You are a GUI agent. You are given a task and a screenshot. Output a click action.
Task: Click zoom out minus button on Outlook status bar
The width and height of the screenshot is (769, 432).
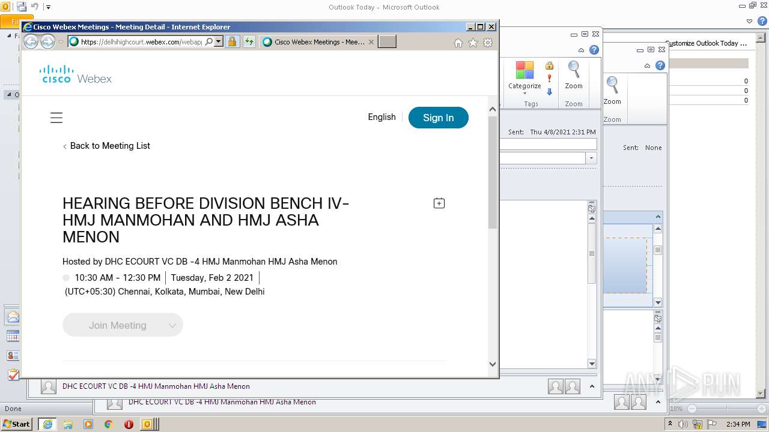[692, 409]
